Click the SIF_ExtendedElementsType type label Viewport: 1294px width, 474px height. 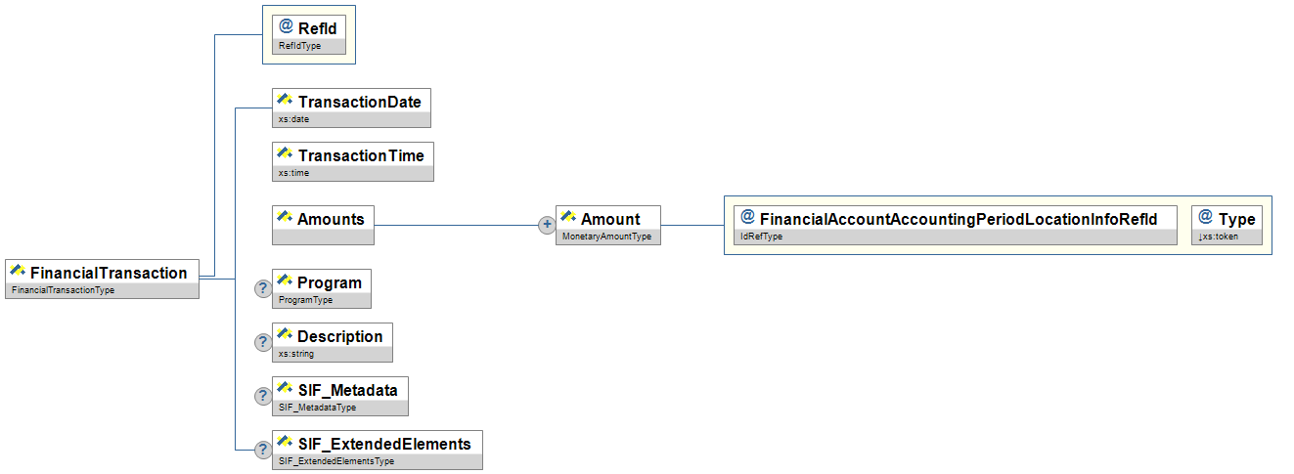pos(336,461)
